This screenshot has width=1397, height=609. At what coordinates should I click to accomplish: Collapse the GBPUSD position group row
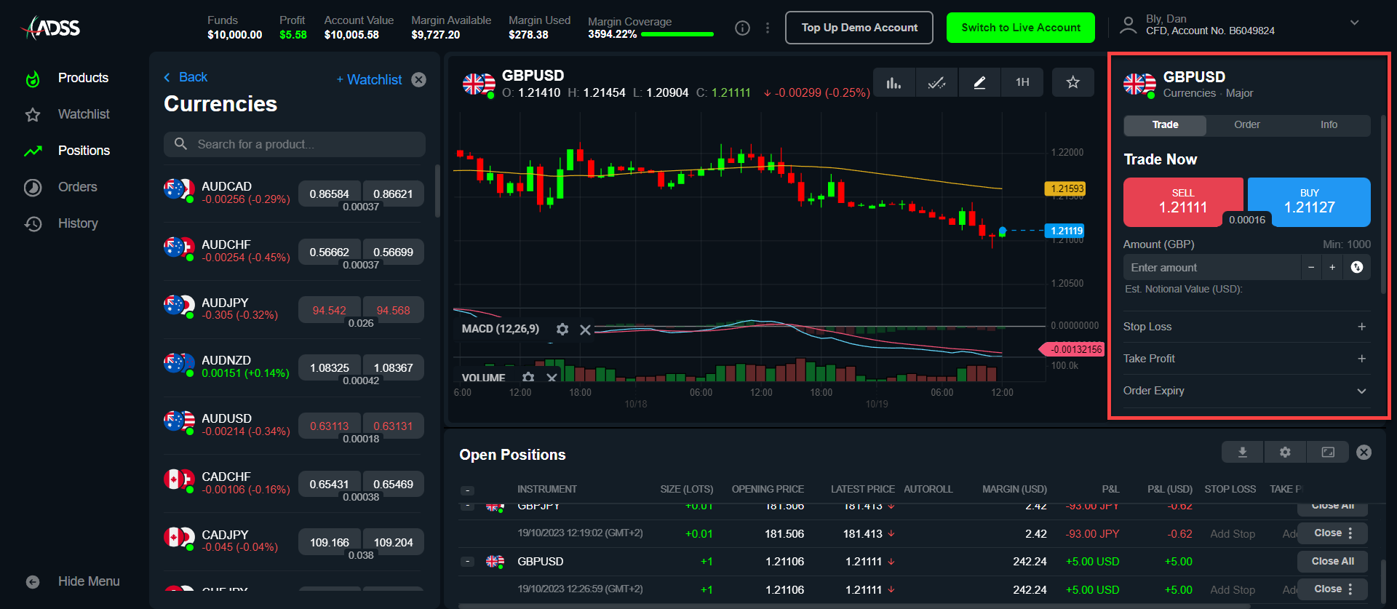tap(469, 562)
